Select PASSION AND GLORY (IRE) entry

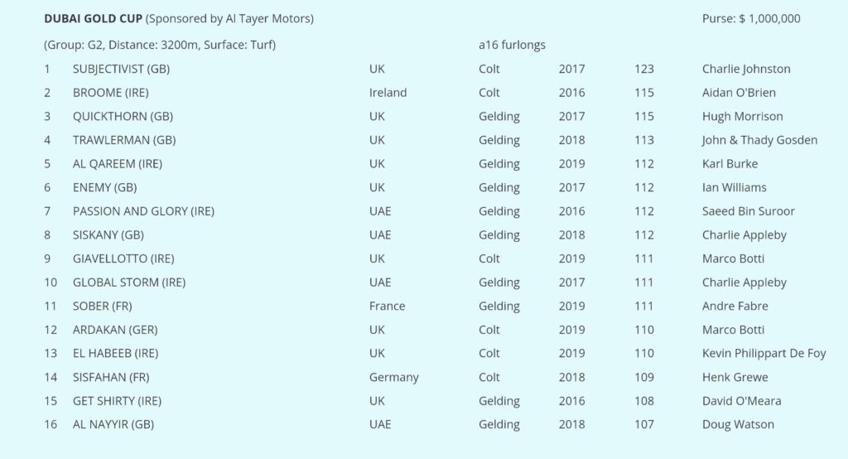click(x=144, y=211)
